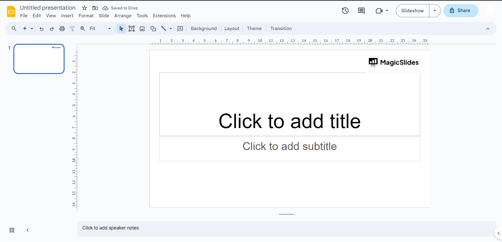Open the Insert menu
The height and width of the screenshot is (242, 502).
click(x=67, y=16)
